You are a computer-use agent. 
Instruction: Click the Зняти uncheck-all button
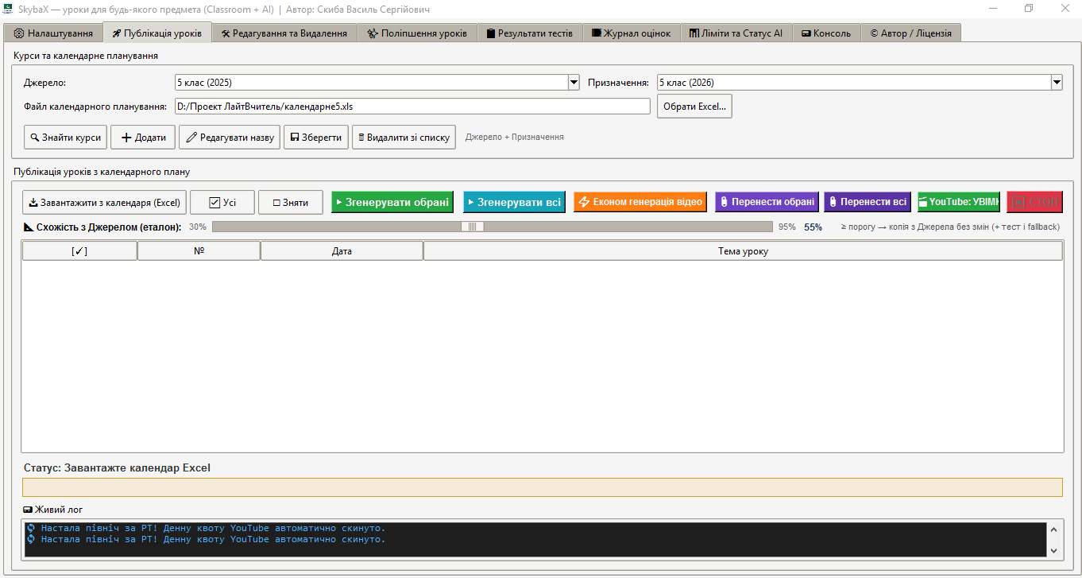[x=291, y=202]
